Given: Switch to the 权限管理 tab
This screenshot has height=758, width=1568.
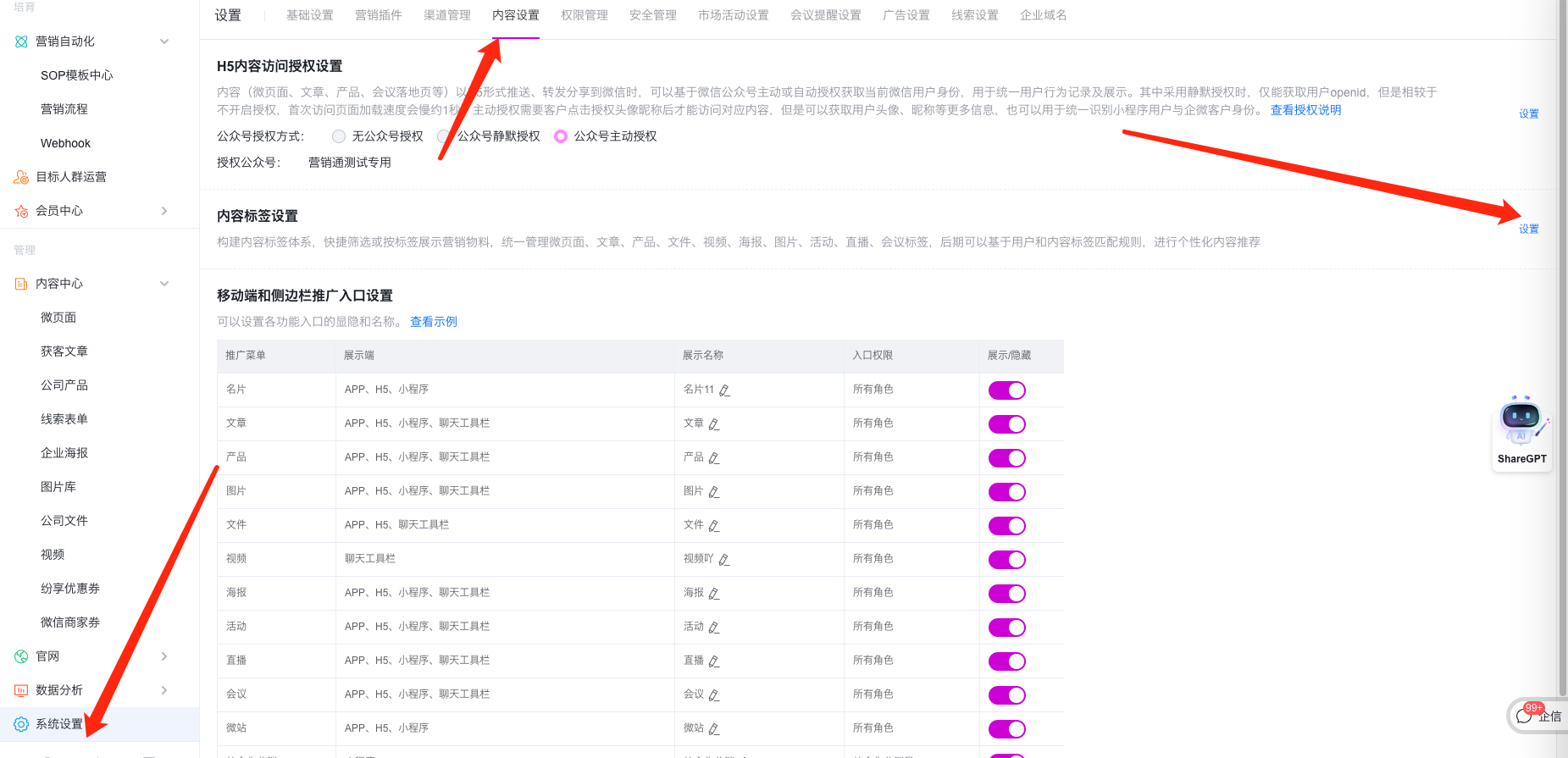Looking at the screenshot, I should point(585,15).
